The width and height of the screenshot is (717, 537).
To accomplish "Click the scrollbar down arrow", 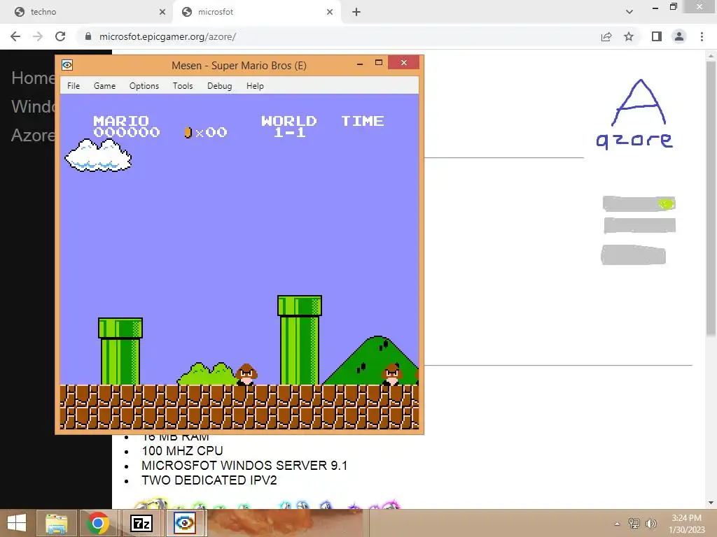I will 711,503.
